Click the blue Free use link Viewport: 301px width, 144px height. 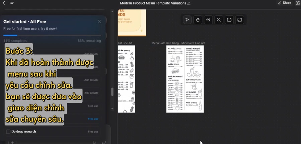point(93,119)
